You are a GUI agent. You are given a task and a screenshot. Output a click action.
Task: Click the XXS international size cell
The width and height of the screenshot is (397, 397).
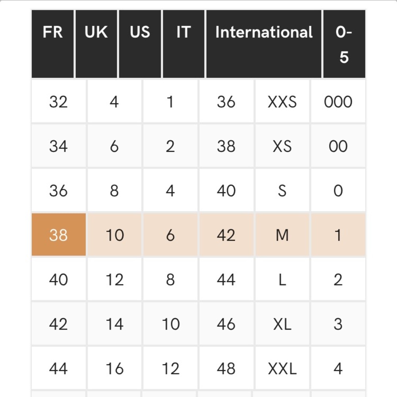point(282,102)
